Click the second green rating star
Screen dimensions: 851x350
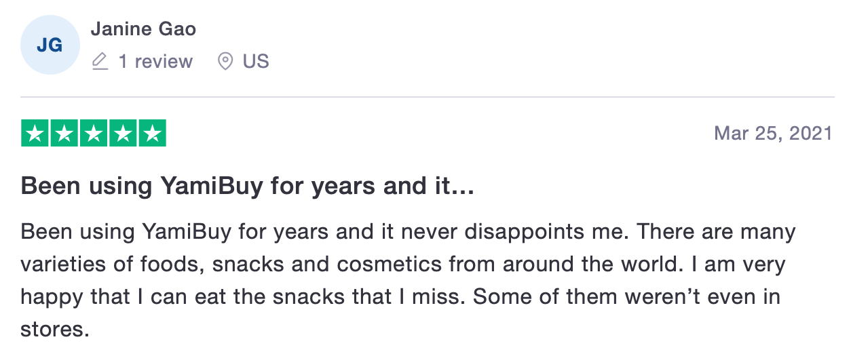pos(64,134)
